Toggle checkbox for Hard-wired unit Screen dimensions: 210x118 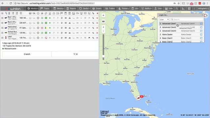tap(2, 28)
